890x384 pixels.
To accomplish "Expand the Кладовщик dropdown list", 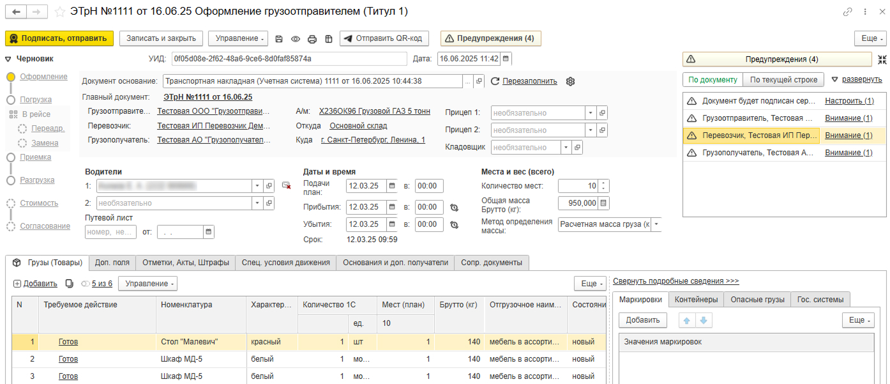I will point(566,148).
